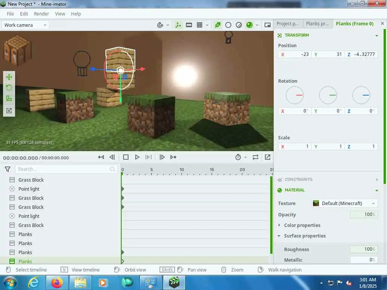Open the render mode dropdown arrow

click(x=257, y=25)
